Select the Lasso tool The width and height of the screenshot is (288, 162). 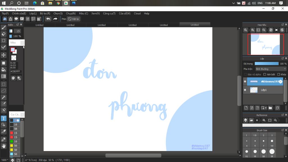click(x=3, y=91)
